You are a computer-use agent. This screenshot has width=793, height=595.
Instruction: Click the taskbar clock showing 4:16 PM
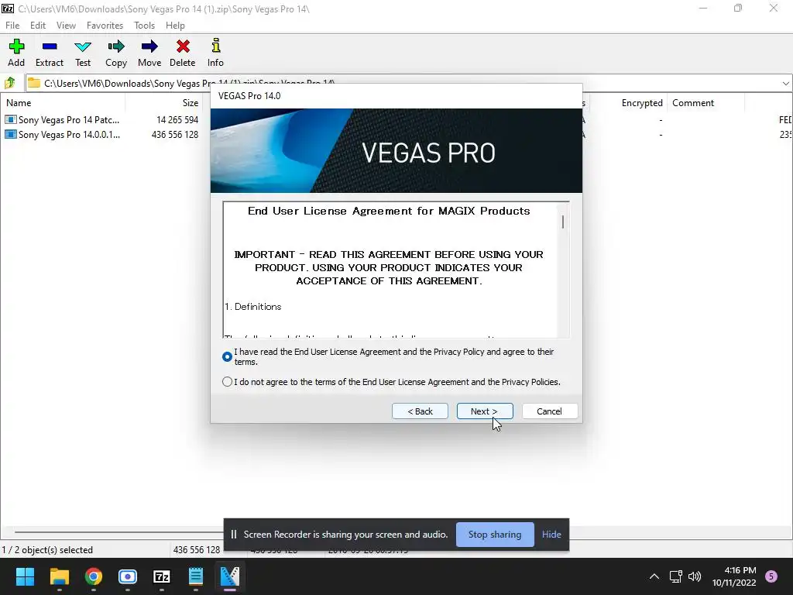tap(734, 576)
